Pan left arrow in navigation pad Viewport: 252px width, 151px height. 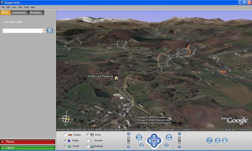[150, 141]
